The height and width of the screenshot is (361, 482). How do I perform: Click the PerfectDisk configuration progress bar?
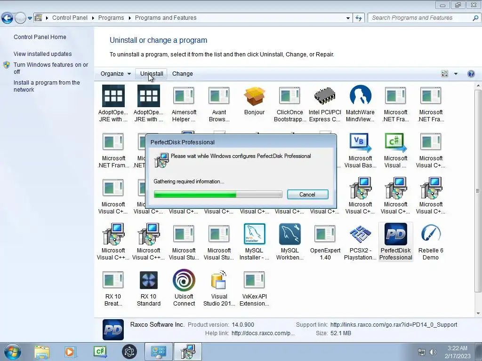[x=218, y=194]
